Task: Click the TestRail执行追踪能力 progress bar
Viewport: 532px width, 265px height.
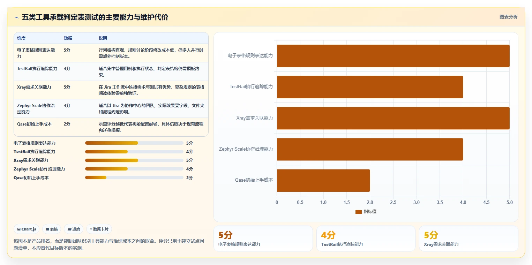Action: 134,152
